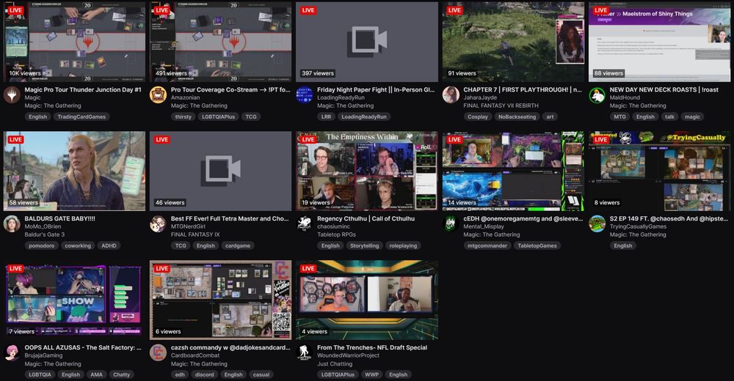Click the 'BALDURS GATE BABY!!!!' stream title
This screenshot has width=734, height=381.
coord(60,218)
